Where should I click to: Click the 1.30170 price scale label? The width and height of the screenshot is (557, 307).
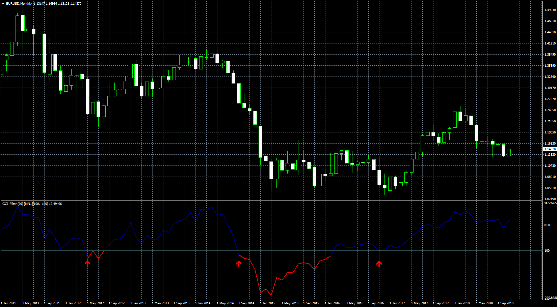(550, 88)
